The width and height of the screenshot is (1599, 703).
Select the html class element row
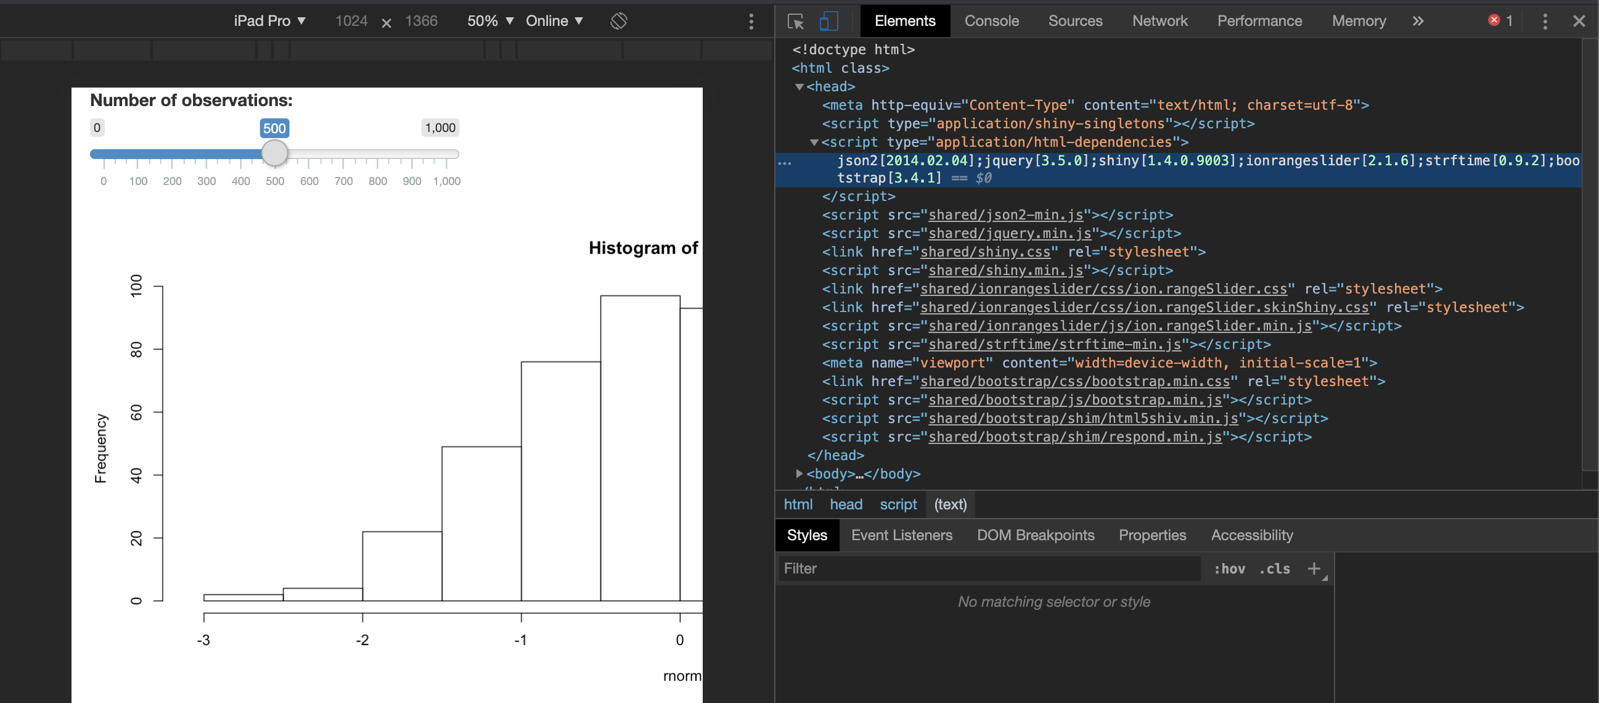(840, 68)
